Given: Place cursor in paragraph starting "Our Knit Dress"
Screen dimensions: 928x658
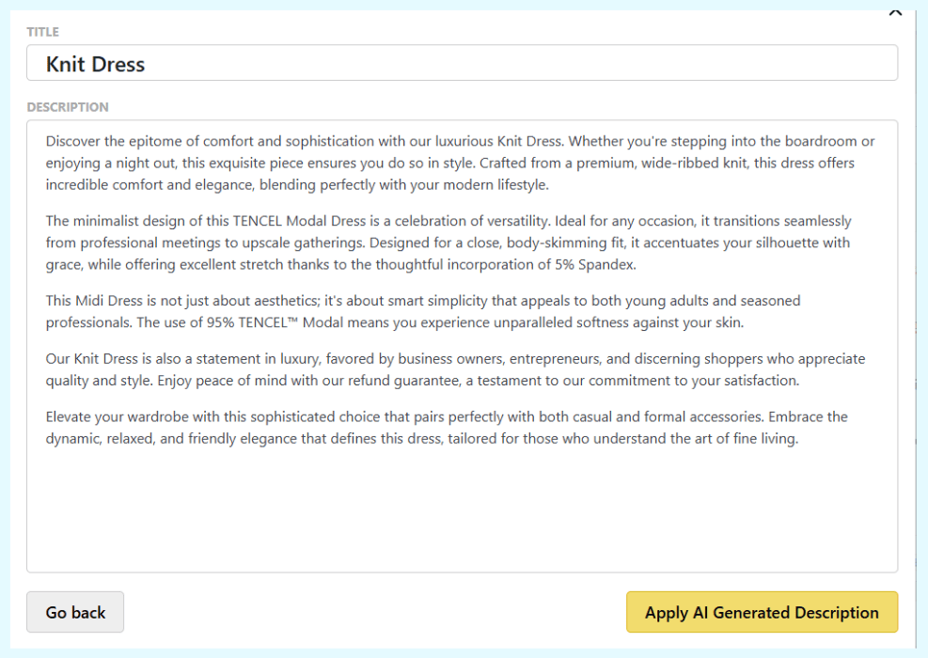Looking at the screenshot, I should tap(282, 369).
